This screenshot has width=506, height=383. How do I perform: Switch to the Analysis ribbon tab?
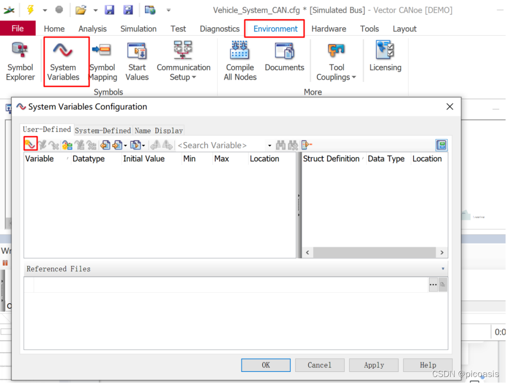point(93,29)
